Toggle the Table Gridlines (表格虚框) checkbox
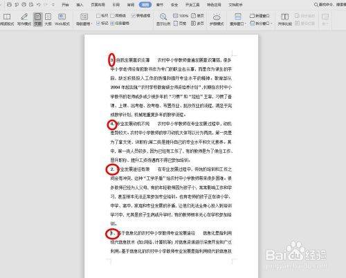 [140, 16]
